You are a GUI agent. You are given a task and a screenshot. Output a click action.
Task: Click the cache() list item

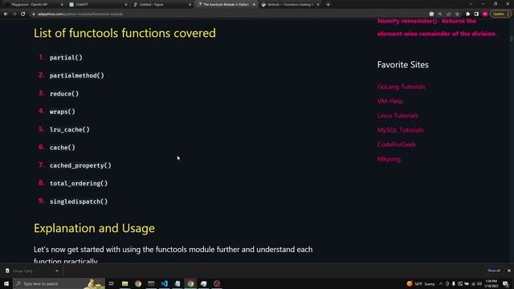click(63, 148)
